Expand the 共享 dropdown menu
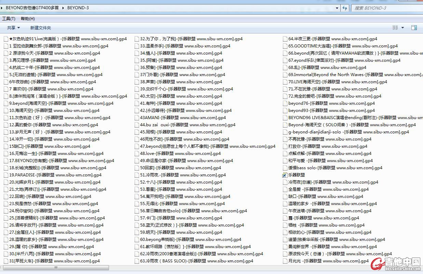 click(x=14, y=28)
